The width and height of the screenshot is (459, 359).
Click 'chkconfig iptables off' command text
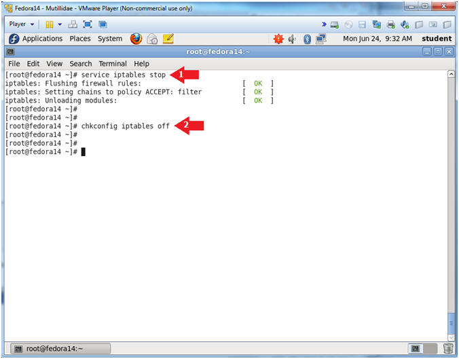(x=126, y=126)
